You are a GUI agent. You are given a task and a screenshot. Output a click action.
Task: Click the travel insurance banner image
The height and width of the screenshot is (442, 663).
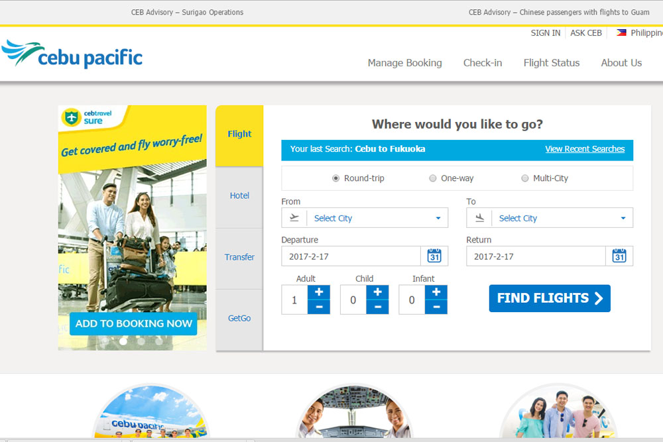point(133,228)
